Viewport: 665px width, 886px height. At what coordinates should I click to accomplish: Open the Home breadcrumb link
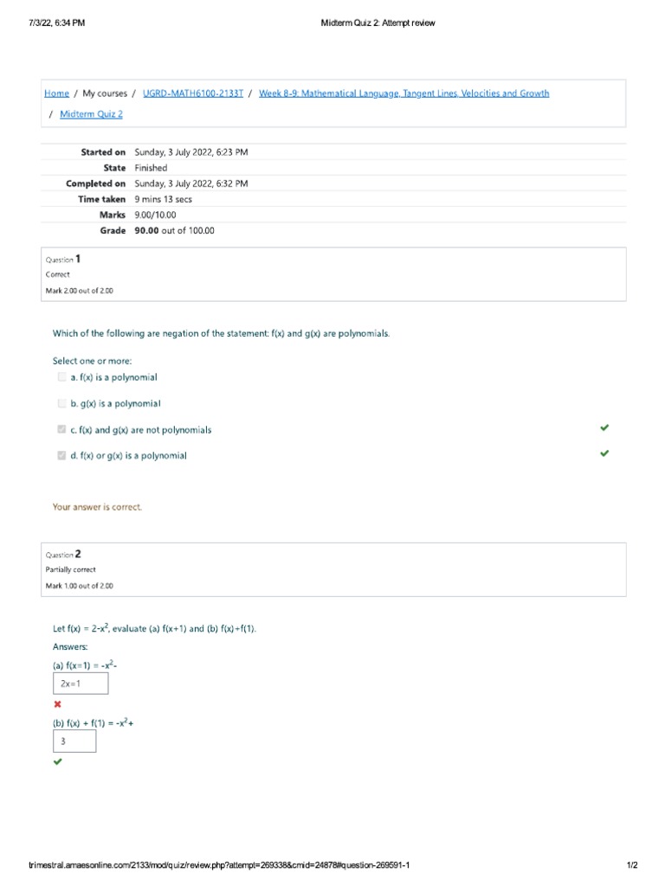[x=56, y=93]
